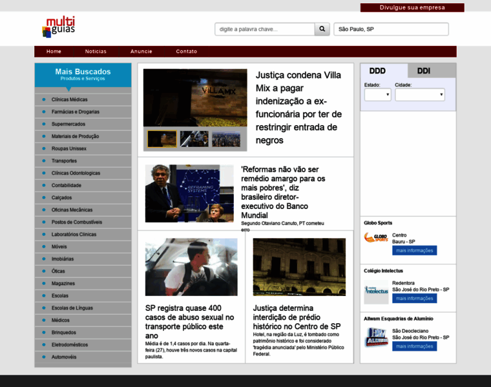Open Roupas Unissex category
This screenshot has width=491, height=387.
[x=83, y=148]
